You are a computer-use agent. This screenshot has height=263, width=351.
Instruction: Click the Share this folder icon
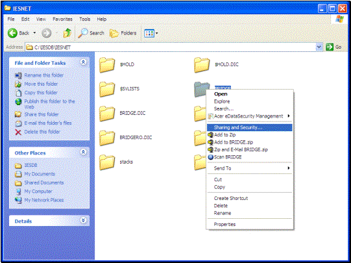[x=18, y=114]
